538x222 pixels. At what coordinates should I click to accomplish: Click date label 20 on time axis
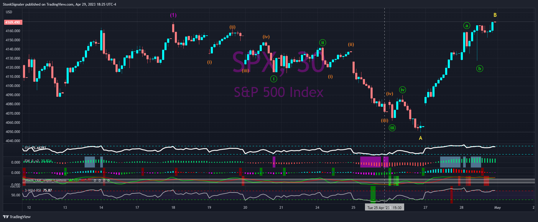point(245,208)
